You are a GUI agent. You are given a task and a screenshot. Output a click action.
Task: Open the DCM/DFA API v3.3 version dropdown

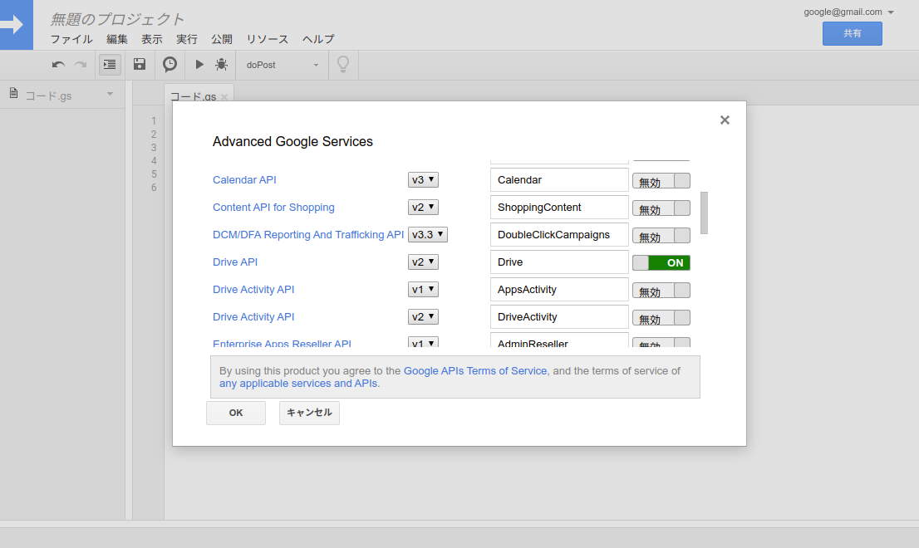(427, 234)
